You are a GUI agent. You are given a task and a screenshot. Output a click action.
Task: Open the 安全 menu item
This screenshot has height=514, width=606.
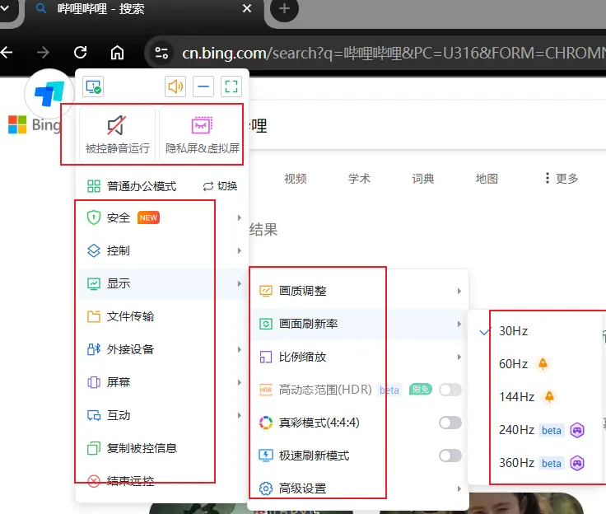[x=161, y=217]
